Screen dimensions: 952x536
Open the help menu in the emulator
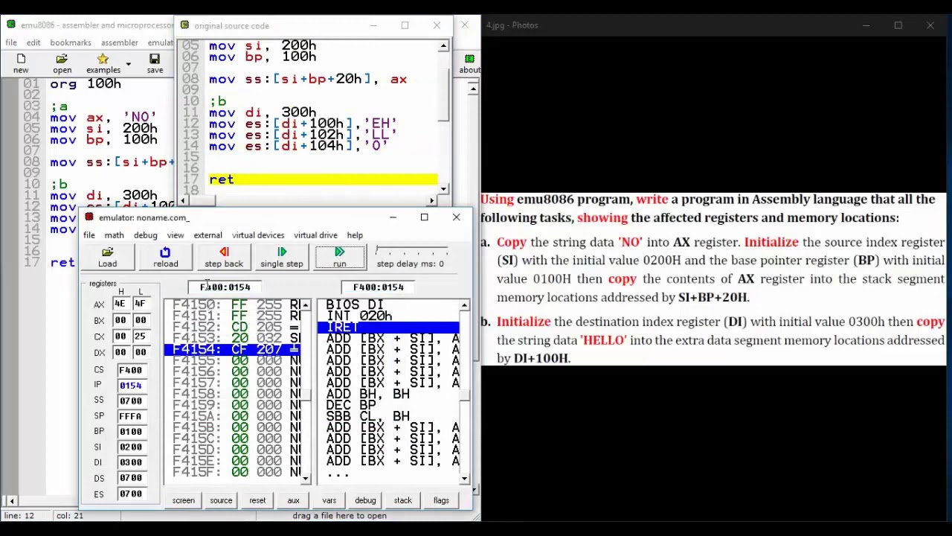pos(355,235)
